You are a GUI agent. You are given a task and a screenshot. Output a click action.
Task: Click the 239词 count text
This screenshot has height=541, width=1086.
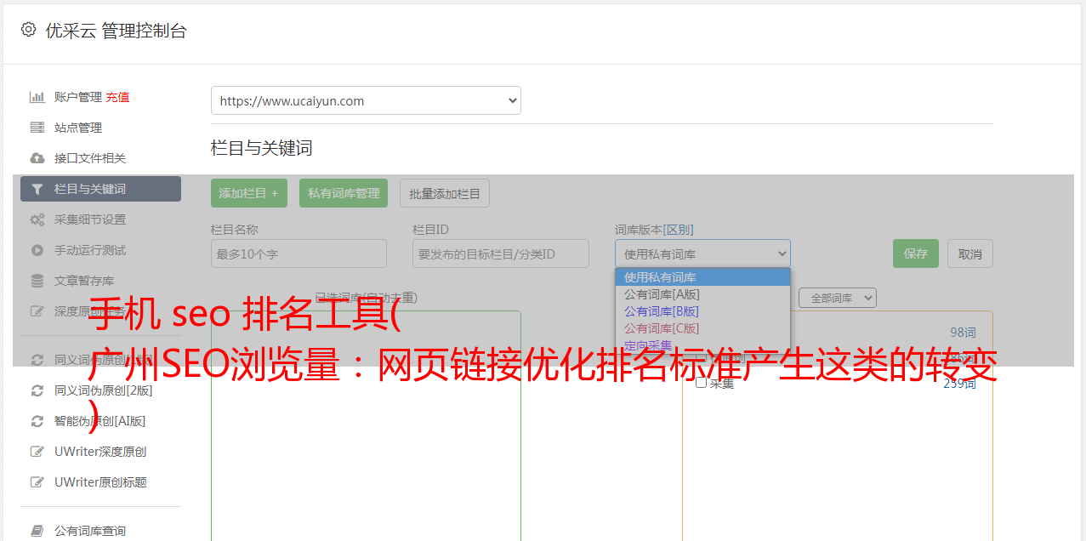pos(959,384)
